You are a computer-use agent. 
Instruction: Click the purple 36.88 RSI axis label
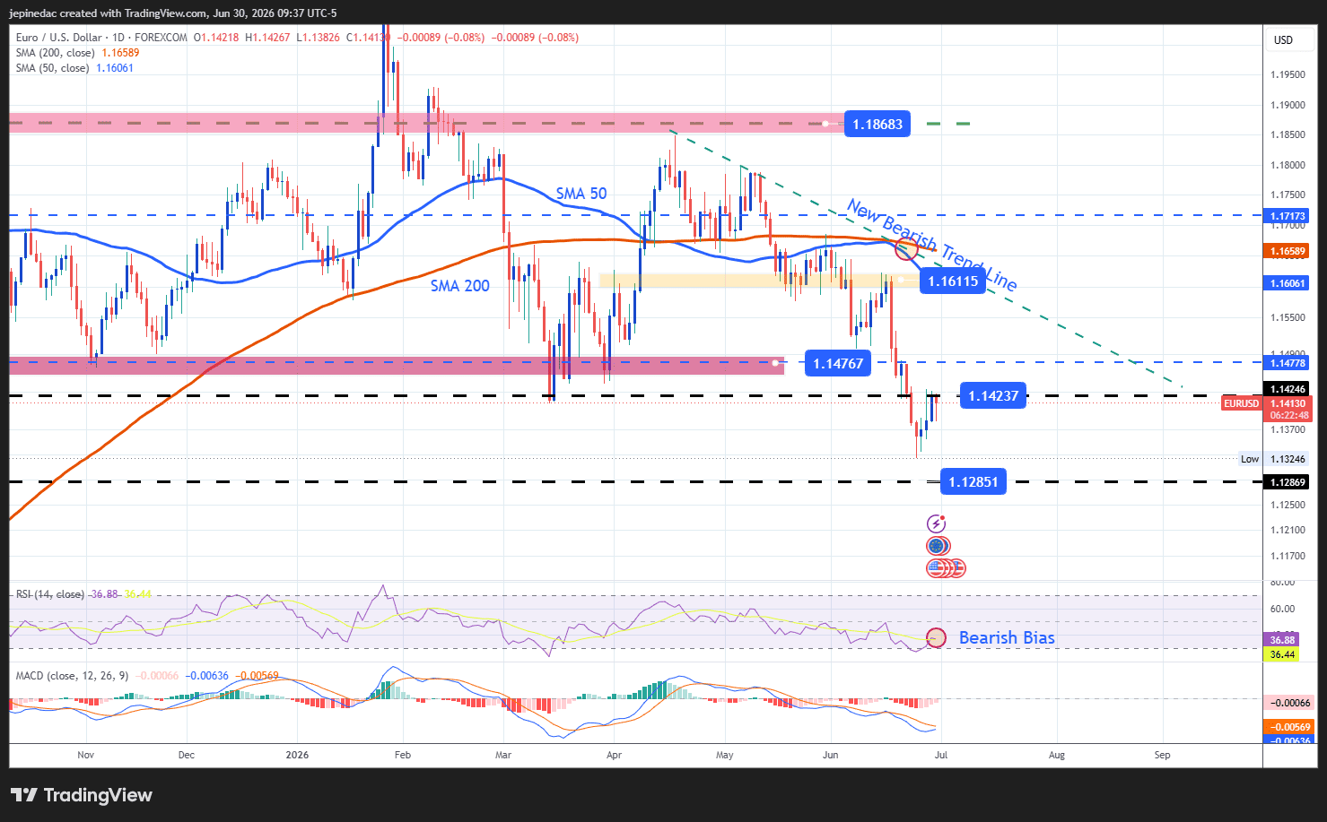pyautogui.click(x=1282, y=640)
